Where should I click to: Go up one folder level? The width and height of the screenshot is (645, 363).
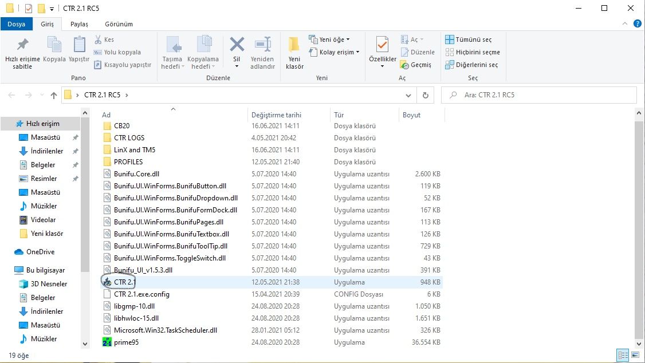coord(53,95)
